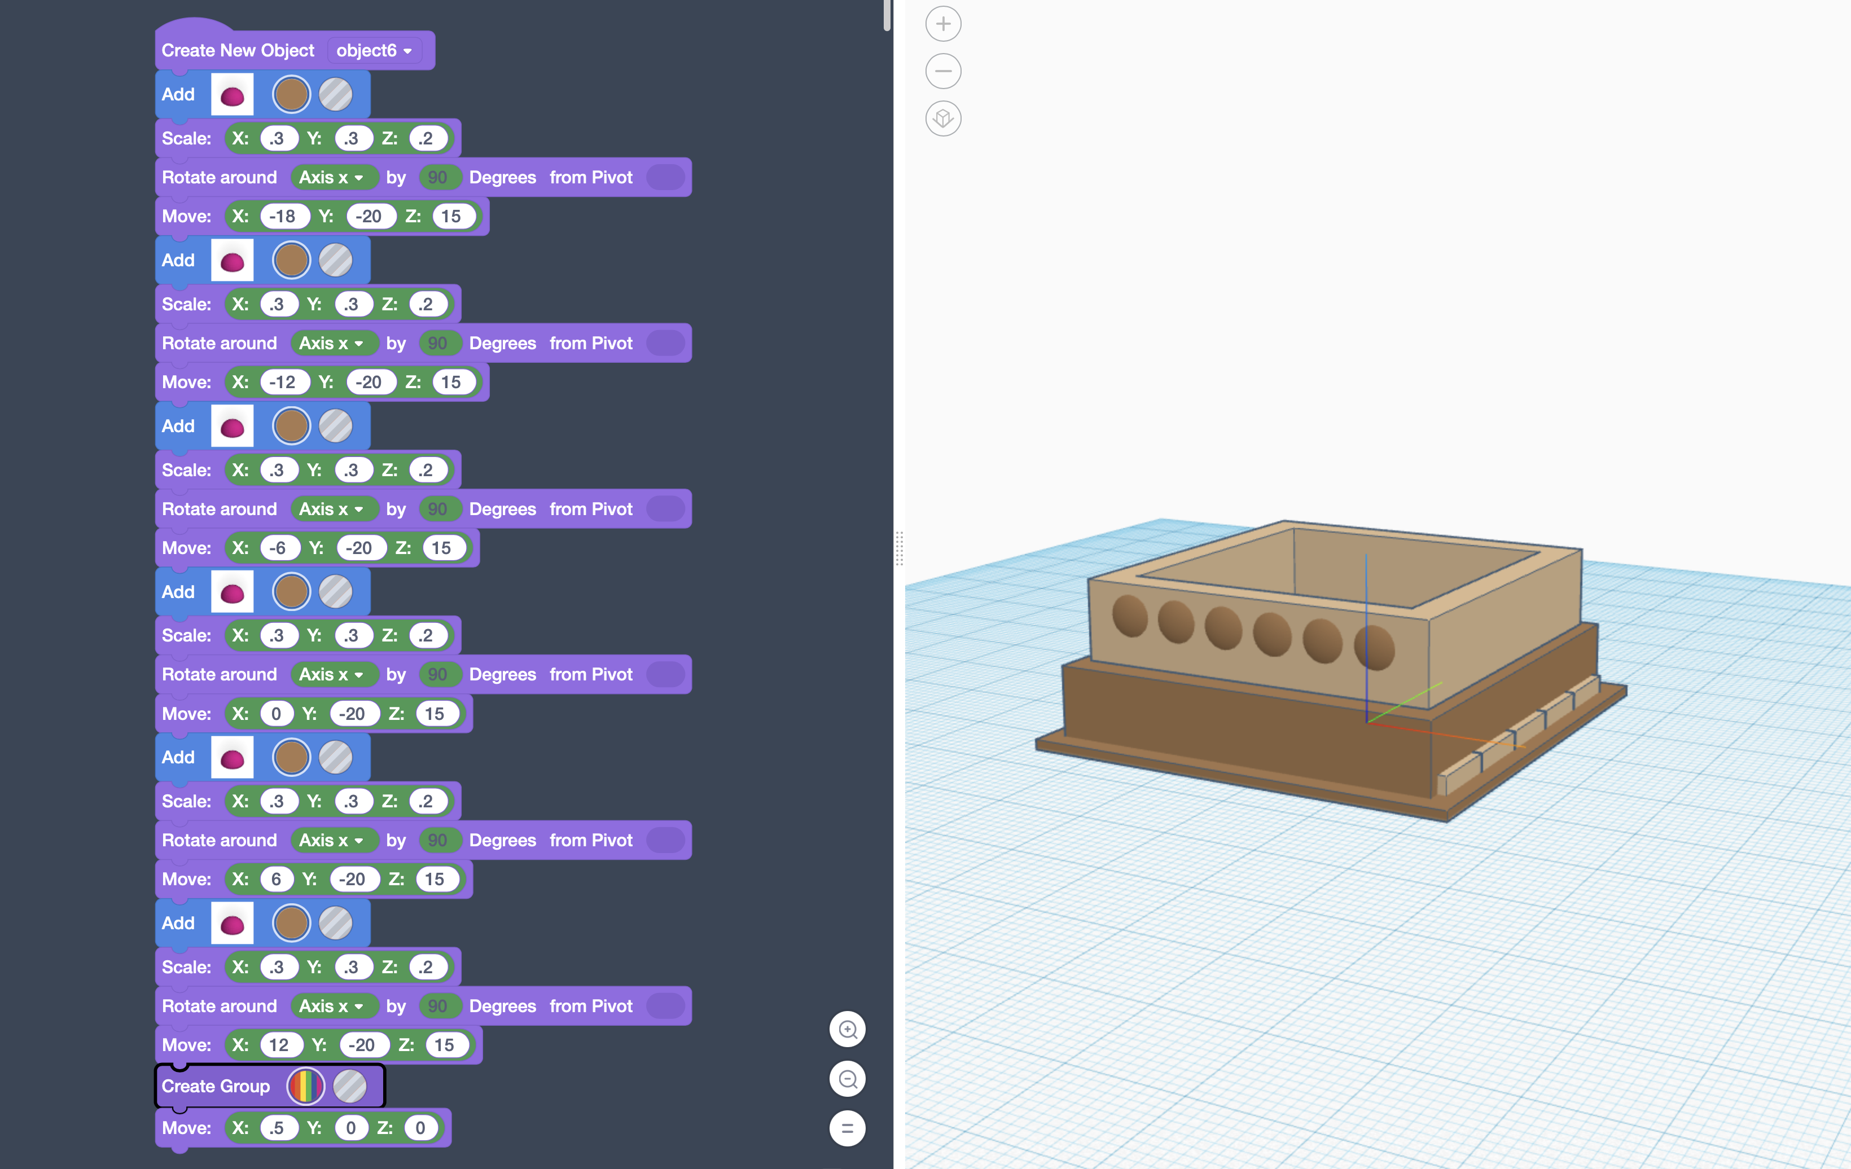Select the sphere shape thumbnail in first Add block
This screenshot has width=1851, height=1169.
tap(232, 94)
